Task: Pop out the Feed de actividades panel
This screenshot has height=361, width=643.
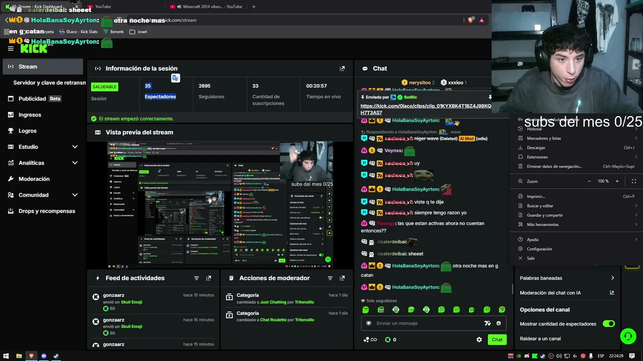Action: click(x=208, y=278)
